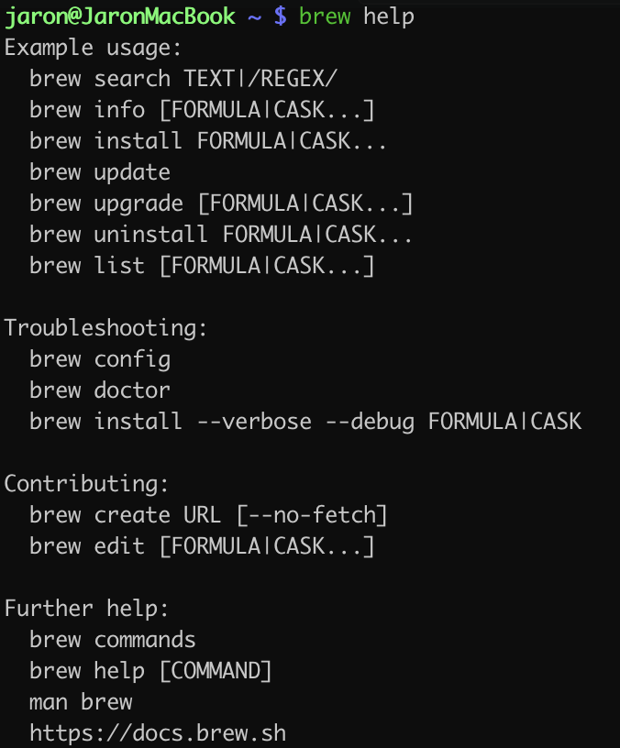620x748 pixels.
Task: Click the 'brew doctor' line
Action: pyautogui.click(x=100, y=390)
